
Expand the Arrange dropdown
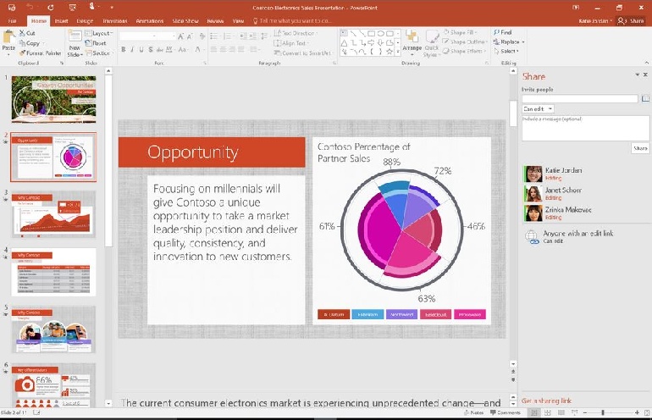click(412, 54)
